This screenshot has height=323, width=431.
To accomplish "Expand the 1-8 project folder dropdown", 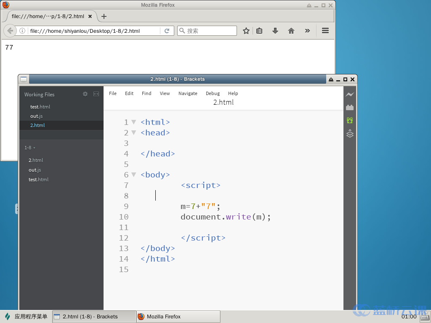I will point(30,148).
